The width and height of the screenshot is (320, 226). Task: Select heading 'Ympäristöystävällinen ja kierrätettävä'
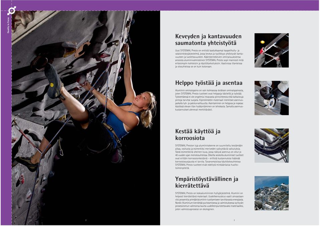pyautogui.click(x=207, y=182)
